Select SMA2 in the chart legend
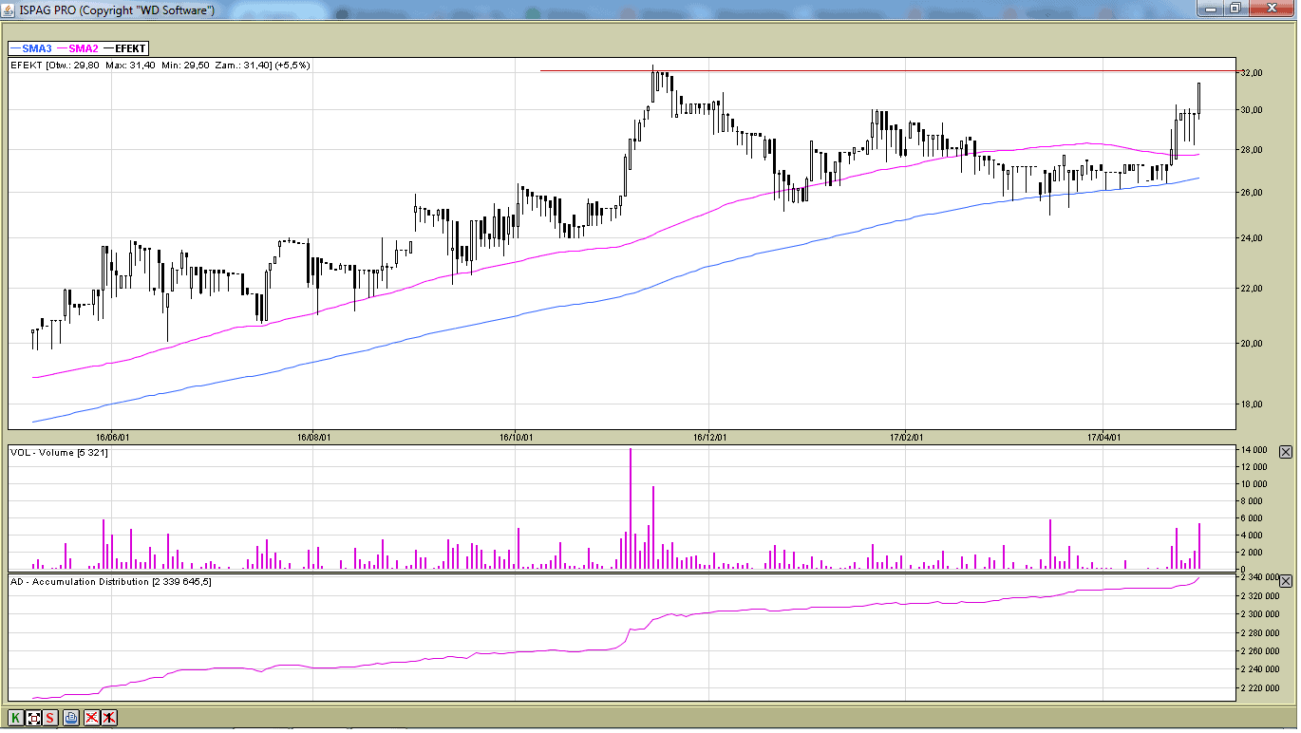Screen dimensions: 1301x733 pos(78,48)
